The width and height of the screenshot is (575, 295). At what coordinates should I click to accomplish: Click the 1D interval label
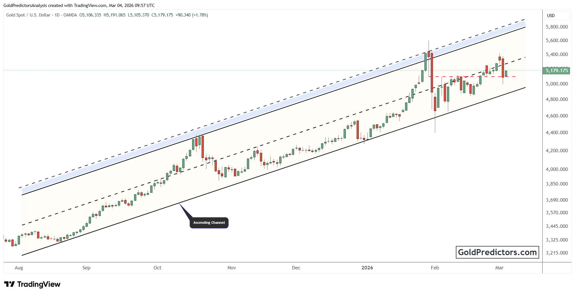[x=57, y=15]
